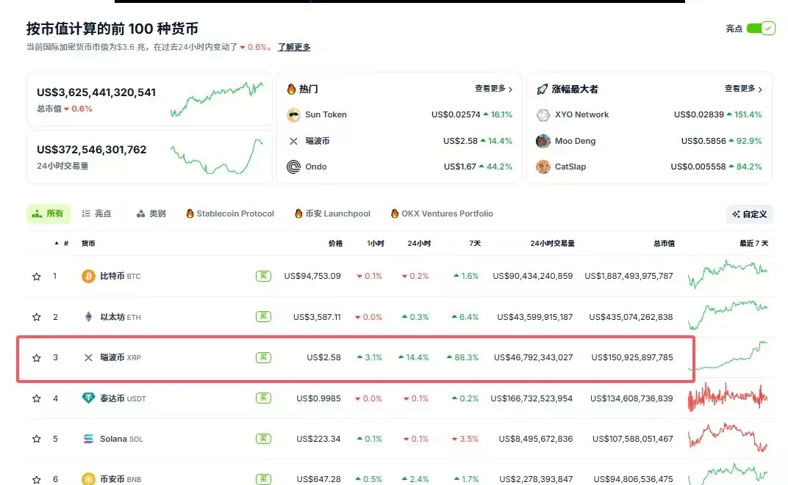Click the XYO Network icon
Image resolution: width=788 pixels, height=485 pixels.
[x=542, y=115]
